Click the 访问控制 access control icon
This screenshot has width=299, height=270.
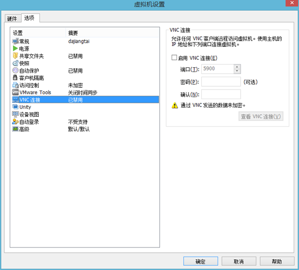16,85
